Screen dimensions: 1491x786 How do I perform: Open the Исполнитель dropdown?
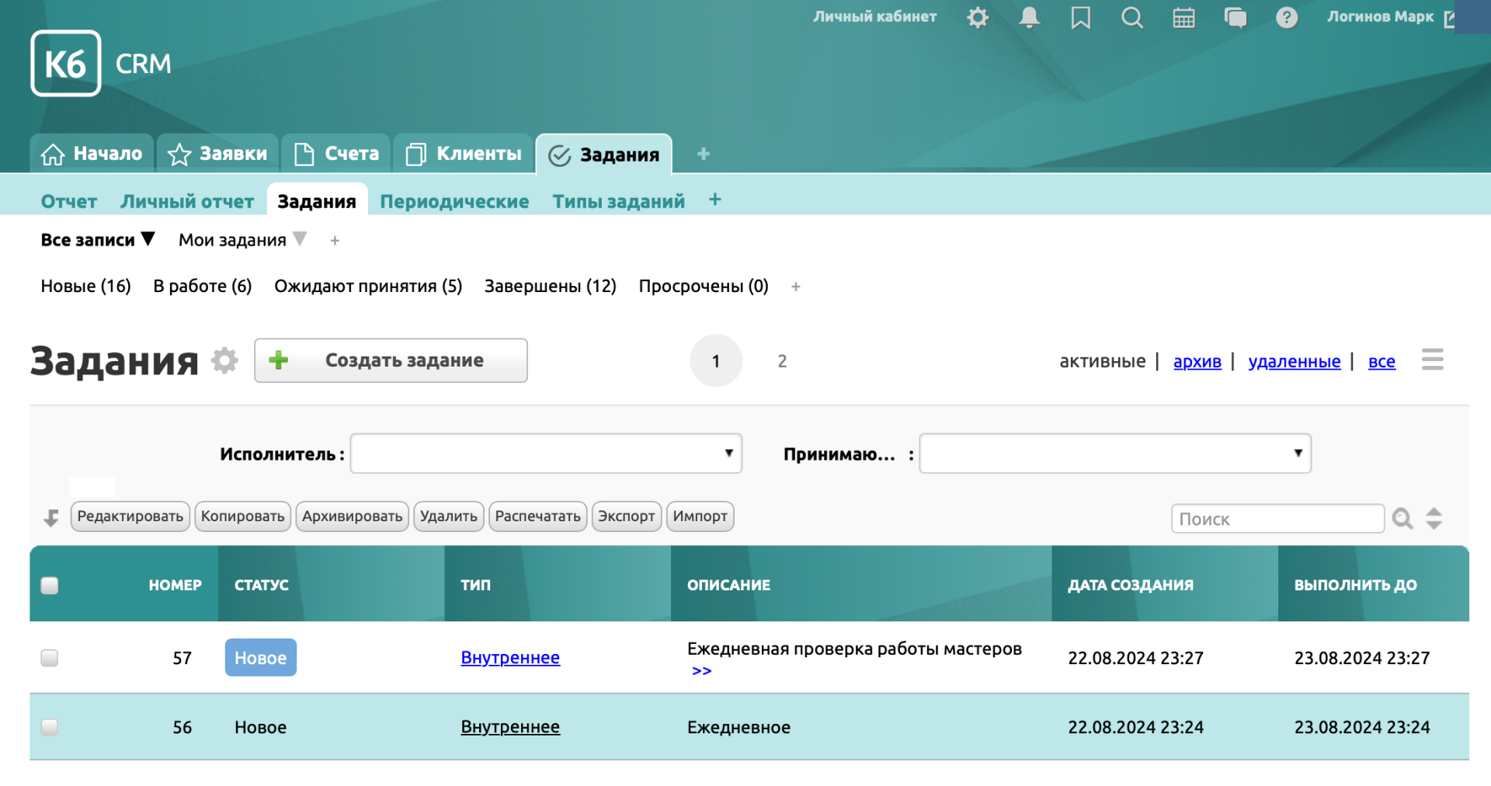coord(546,454)
